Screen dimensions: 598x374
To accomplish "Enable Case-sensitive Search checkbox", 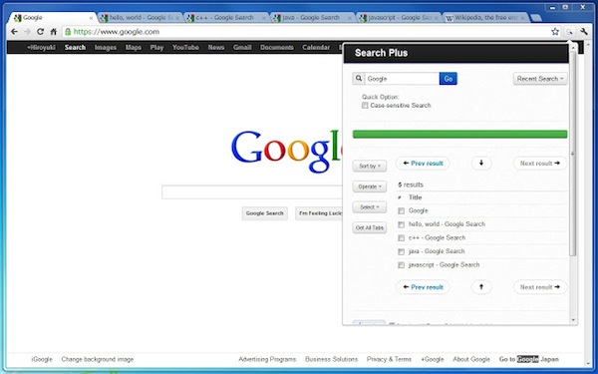I will tap(365, 106).
